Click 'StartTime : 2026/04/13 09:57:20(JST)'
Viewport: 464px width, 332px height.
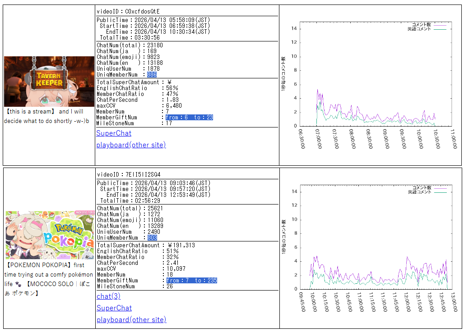(155, 189)
